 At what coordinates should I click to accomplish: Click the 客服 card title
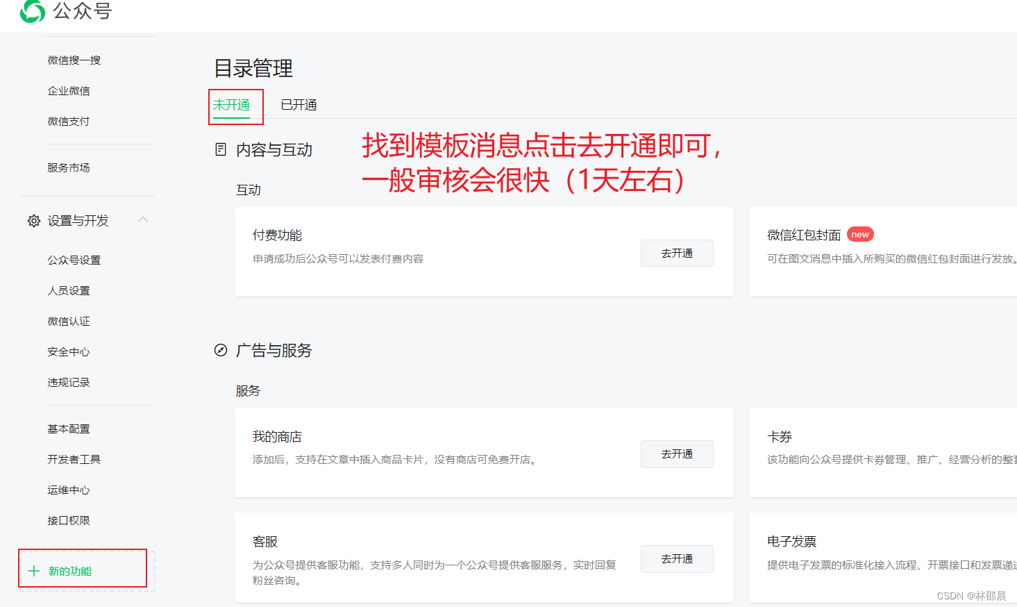(x=265, y=542)
